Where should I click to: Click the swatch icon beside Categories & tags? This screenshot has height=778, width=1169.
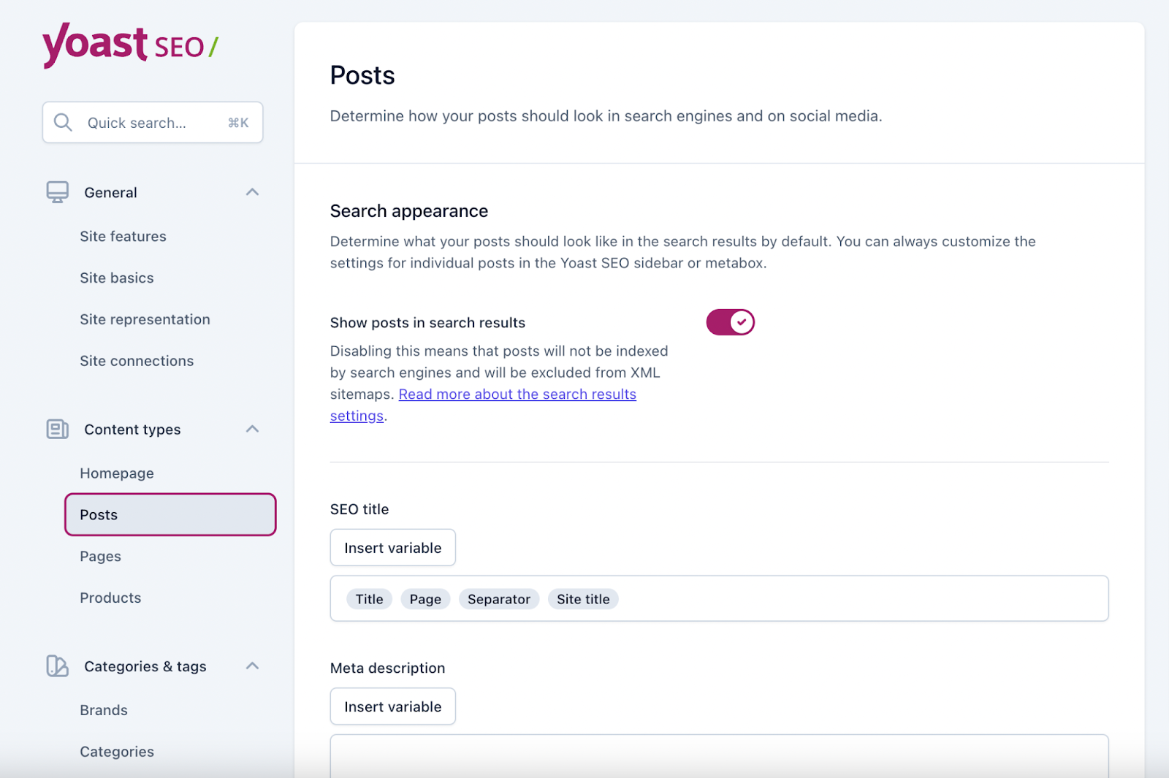[56, 666]
